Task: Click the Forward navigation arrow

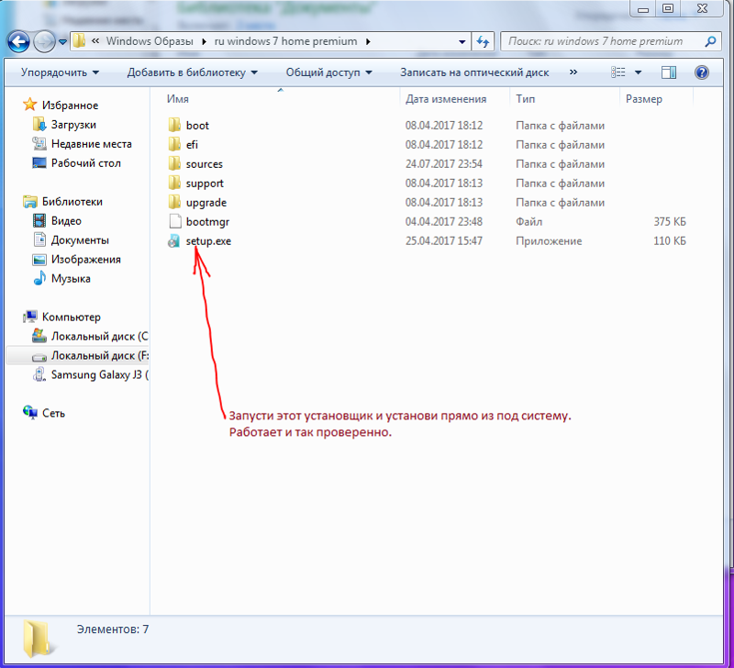Action: point(44,41)
